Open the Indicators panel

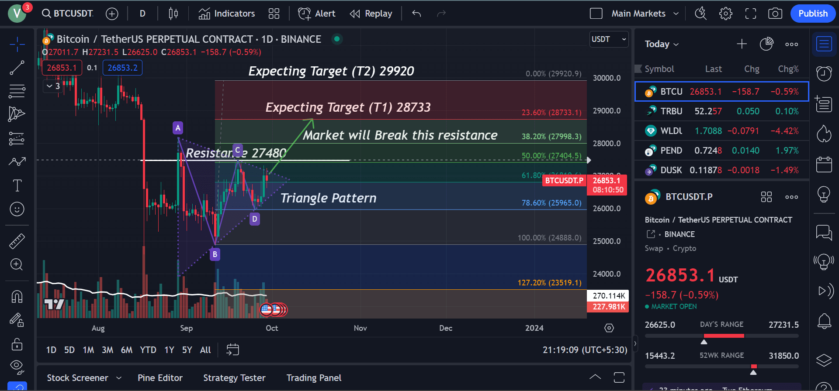click(226, 14)
